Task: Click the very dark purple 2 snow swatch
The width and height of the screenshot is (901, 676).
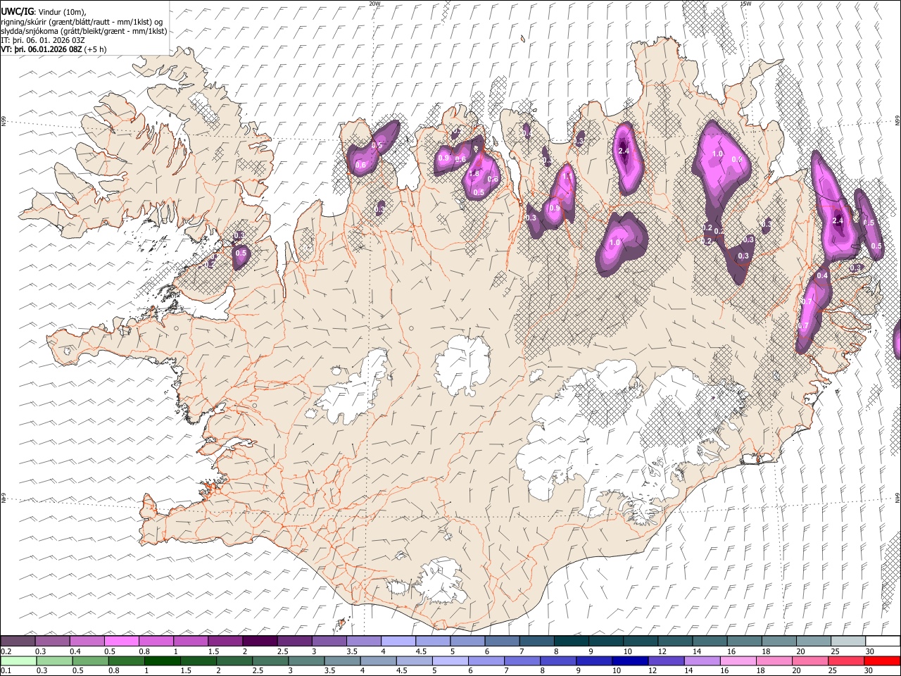Action: click(260, 641)
